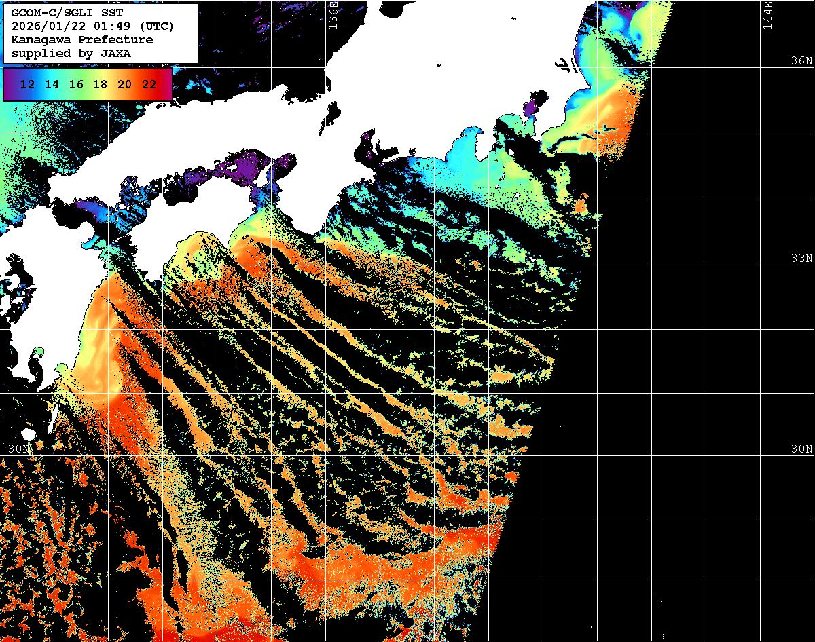Image resolution: width=815 pixels, height=642 pixels.
Task: Pick the 14 degree mark on color scale
Action: point(52,85)
